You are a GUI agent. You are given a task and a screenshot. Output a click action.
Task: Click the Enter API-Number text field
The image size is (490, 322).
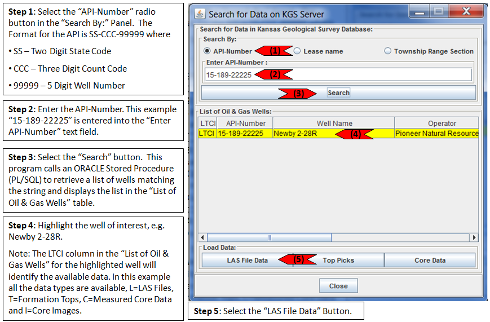click(x=338, y=74)
